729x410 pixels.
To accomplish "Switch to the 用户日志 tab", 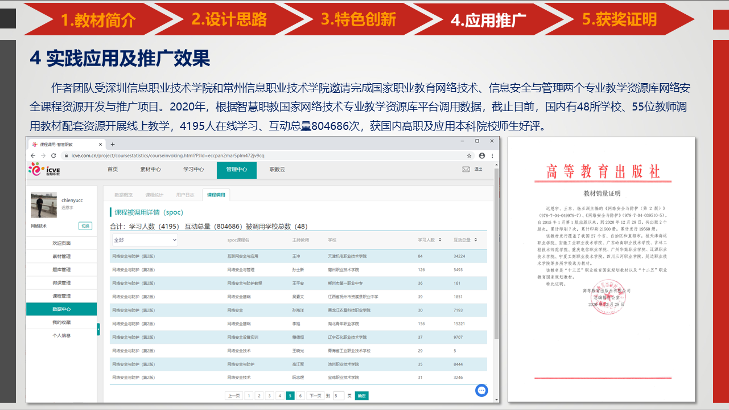I will click(x=185, y=195).
